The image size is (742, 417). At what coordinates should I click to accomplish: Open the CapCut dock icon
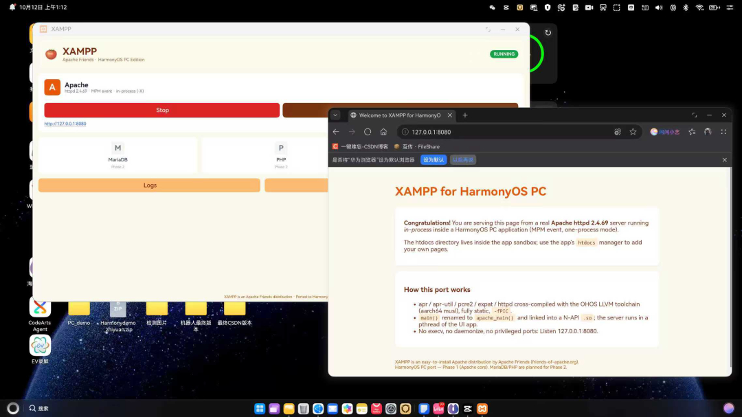pyautogui.click(x=468, y=409)
